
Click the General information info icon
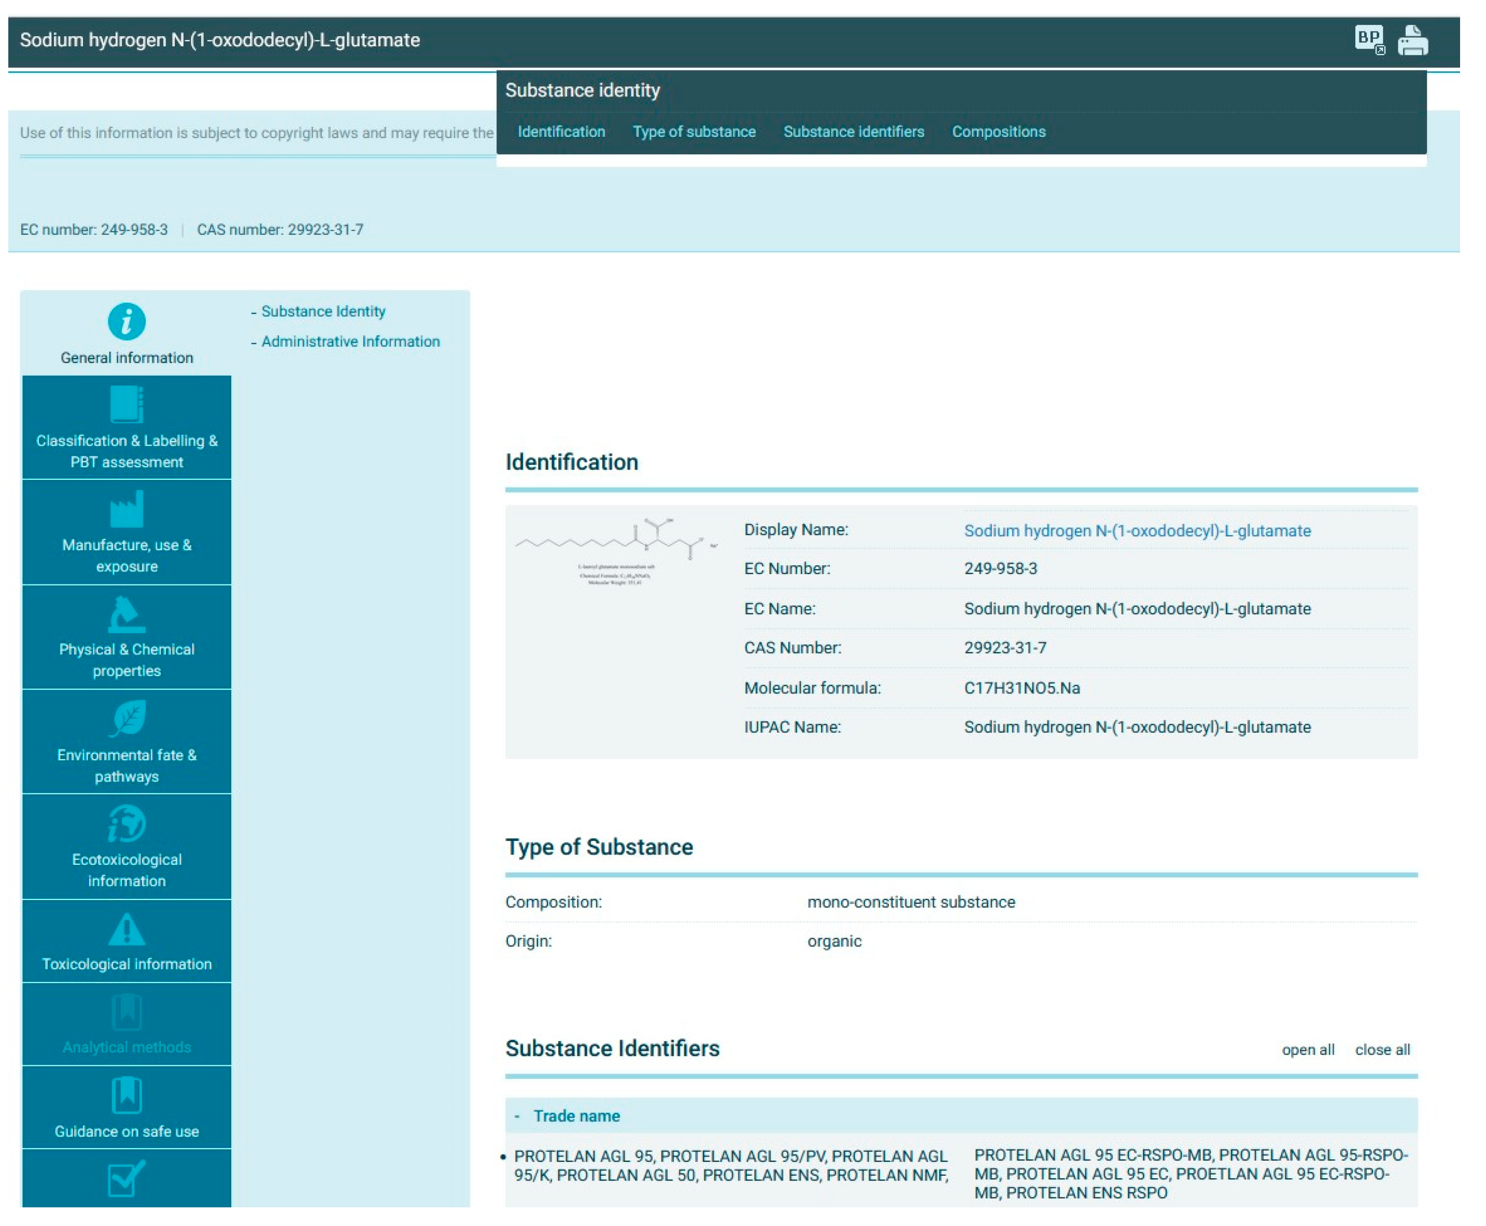point(126,321)
